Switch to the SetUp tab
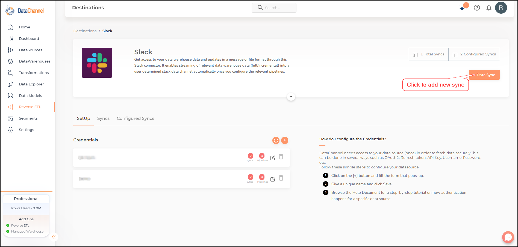Screen dimensions: 518x247 (83, 118)
